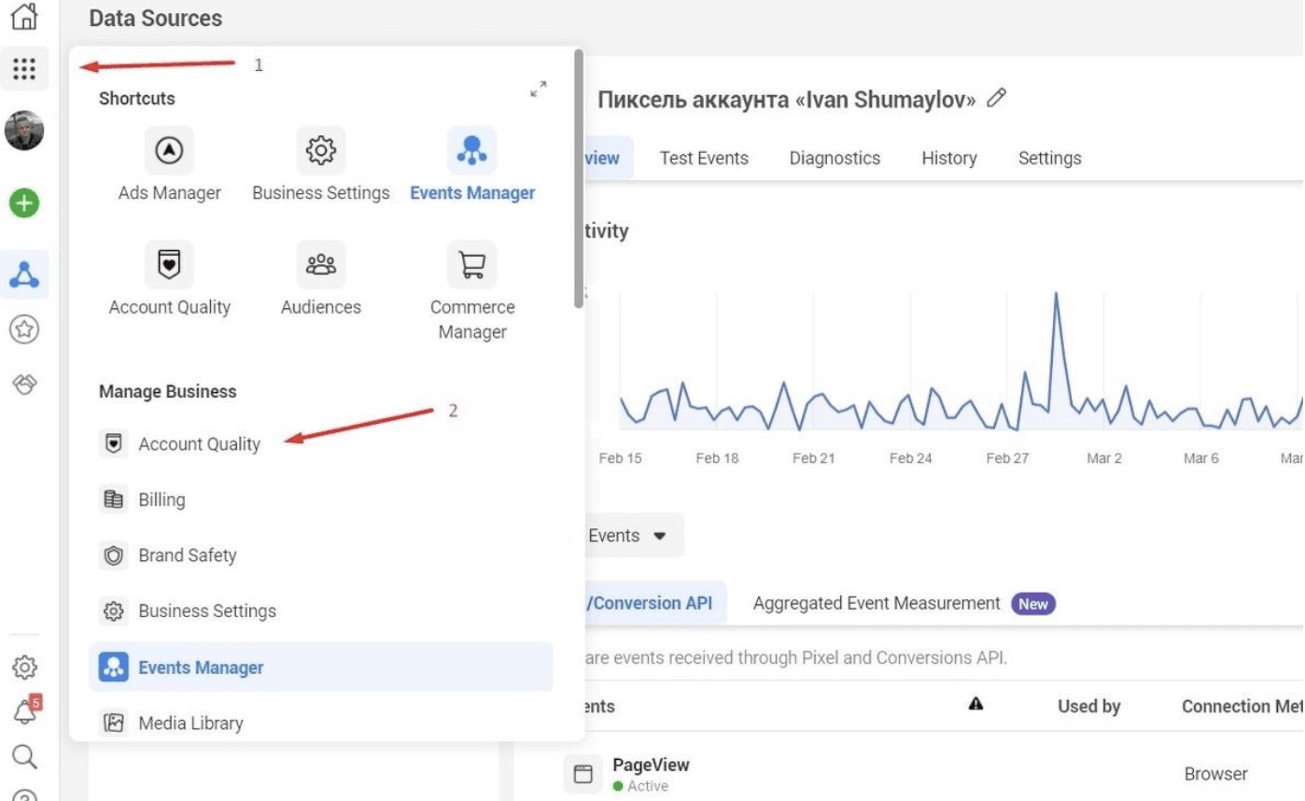Screen dimensions: 1305x801
Task: Open Audiences shortcut icon
Action: (321, 264)
